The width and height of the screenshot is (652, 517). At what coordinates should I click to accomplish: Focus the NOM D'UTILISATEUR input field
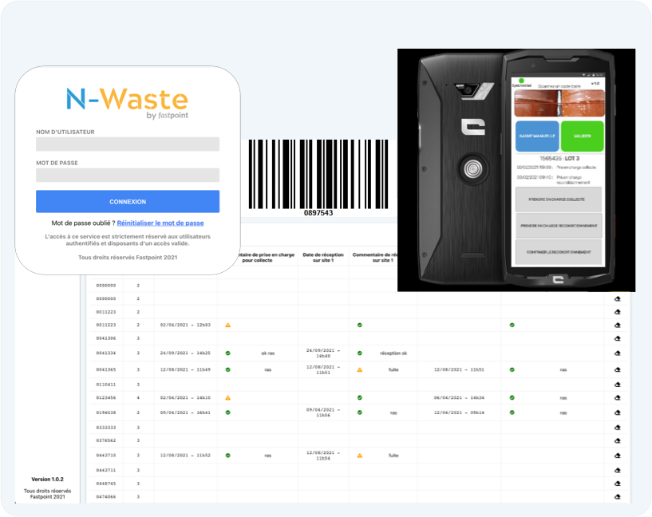(128, 144)
